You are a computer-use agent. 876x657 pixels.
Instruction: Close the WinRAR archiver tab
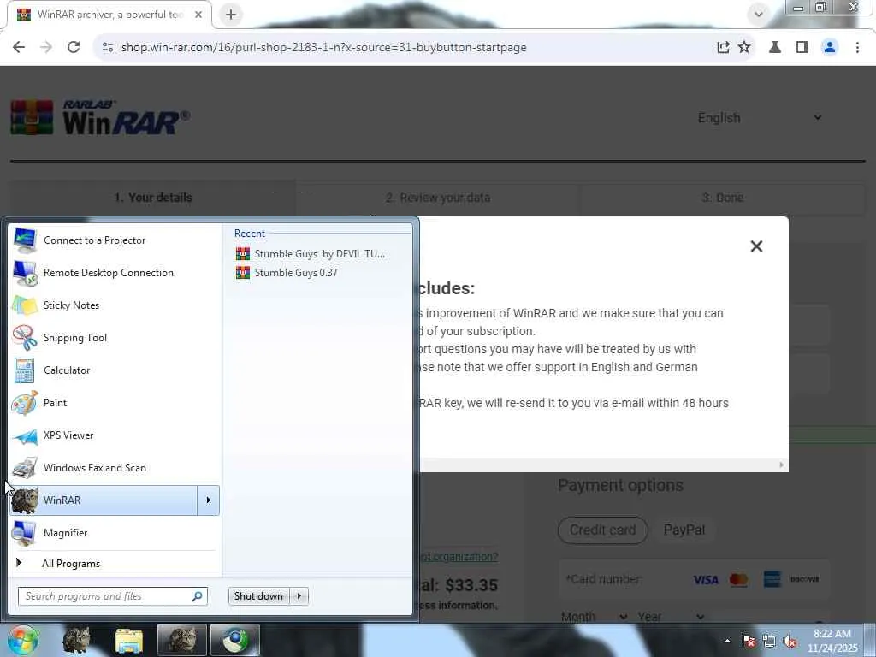198,15
